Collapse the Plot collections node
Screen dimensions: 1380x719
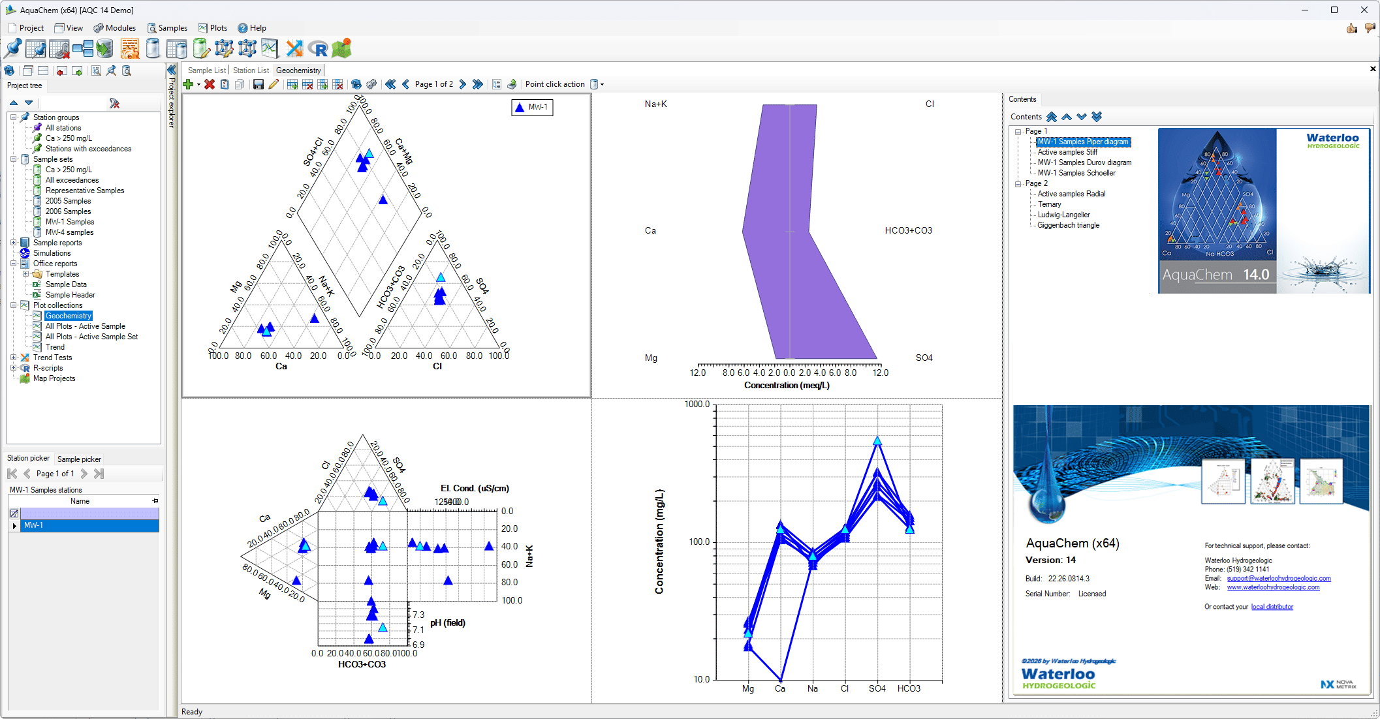click(13, 305)
